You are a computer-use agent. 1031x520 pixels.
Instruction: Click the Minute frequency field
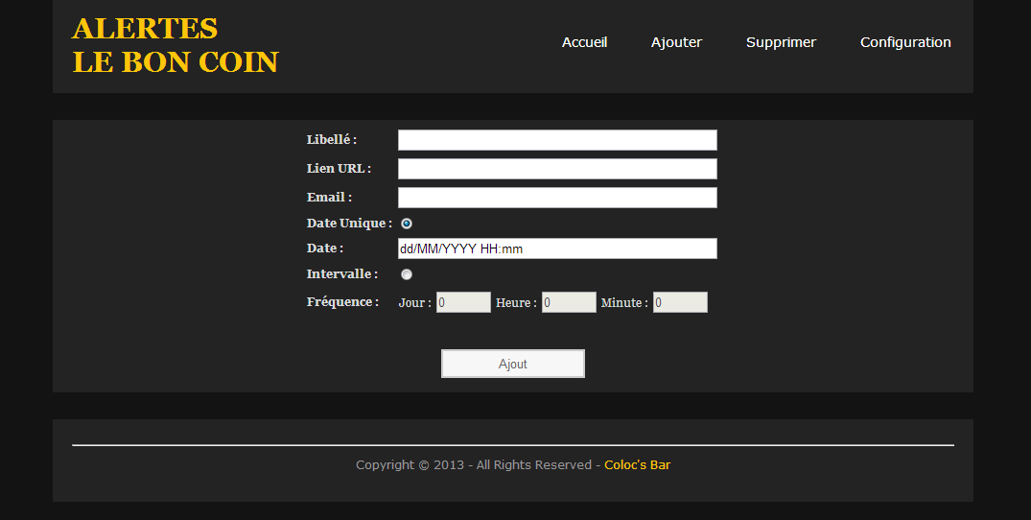[680, 302]
